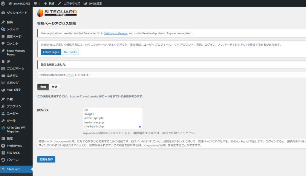Image resolution: width=306 pixels, height=176 pixels.
Task: Enable the feature with 有効 toggle
Action: tap(43, 87)
